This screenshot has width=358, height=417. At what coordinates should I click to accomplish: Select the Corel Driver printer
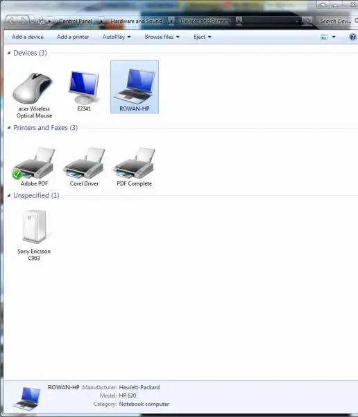84,167
